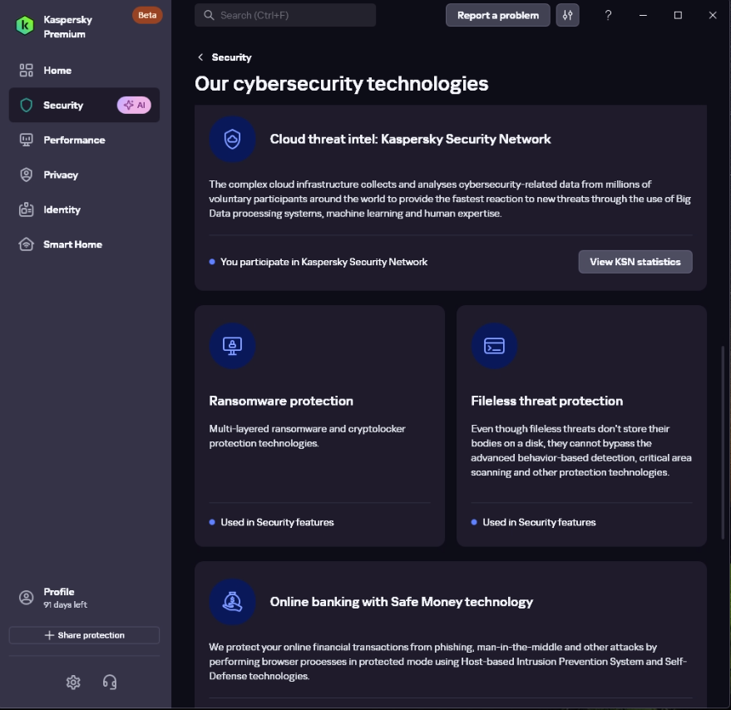Click "Used in Security features" under Ransomware protection
The width and height of the screenshot is (731, 710).
(x=278, y=522)
